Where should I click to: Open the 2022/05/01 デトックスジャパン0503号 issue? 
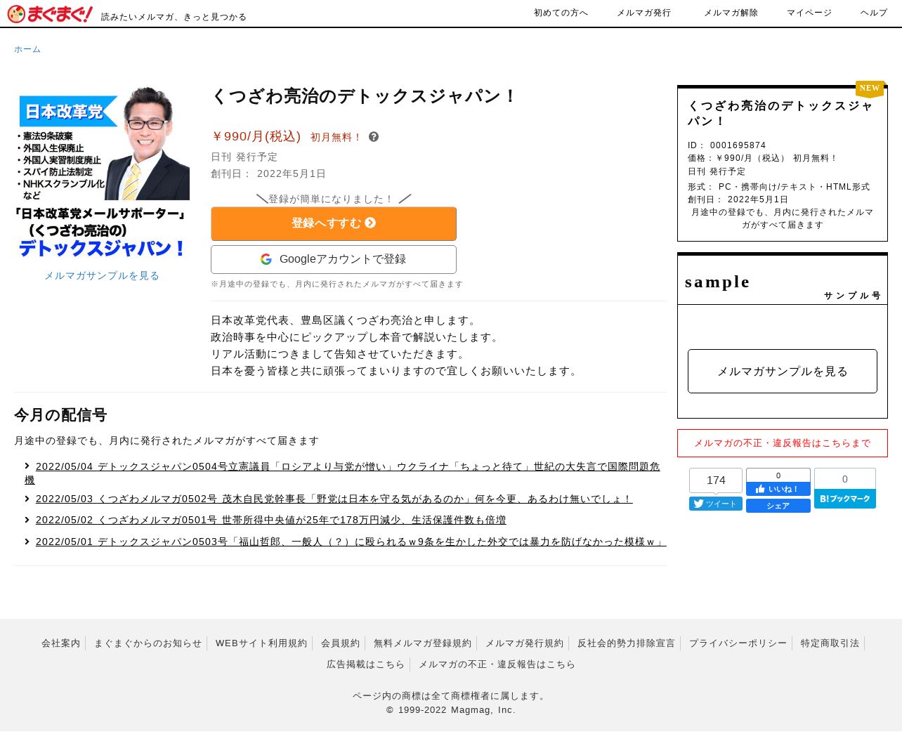click(x=351, y=542)
